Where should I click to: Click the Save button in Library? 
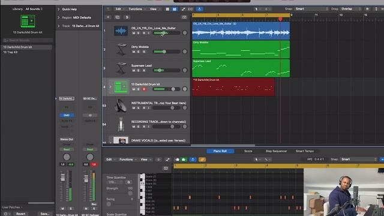click(x=45, y=214)
